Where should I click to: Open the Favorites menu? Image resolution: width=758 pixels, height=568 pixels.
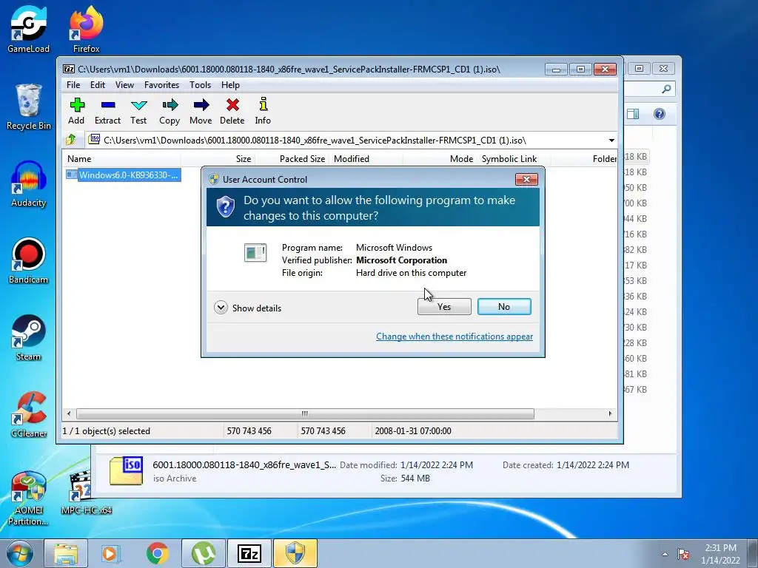[x=161, y=85]
